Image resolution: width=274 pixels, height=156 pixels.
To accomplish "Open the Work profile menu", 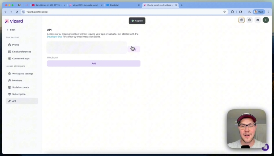I will [259, 12].
